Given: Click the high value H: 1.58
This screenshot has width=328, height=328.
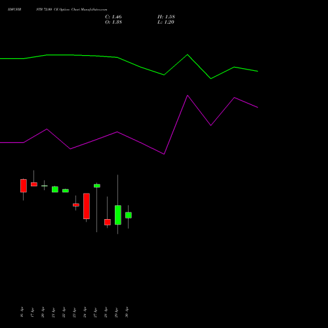Looking at the screenshot, I should pos(166,17).
